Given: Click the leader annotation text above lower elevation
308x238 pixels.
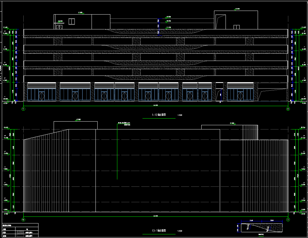Looking at the screenshot, I should pyautogui.click(x=124, y=123).
